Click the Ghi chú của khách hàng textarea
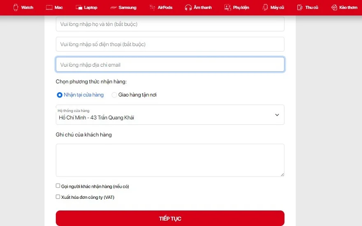This screenshot has width=362, height=226. click(170, 160)
